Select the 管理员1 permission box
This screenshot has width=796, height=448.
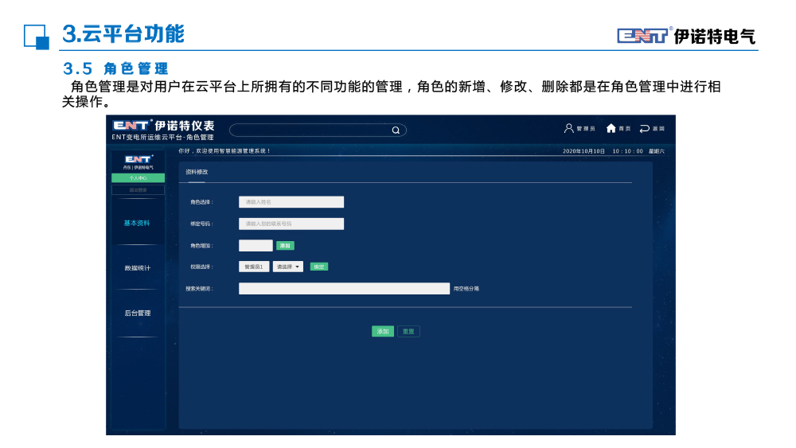pos(253,267)
